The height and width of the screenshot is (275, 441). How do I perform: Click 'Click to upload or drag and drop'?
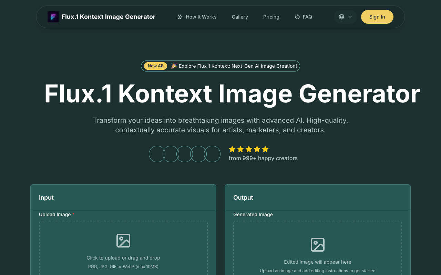point(123,258)
